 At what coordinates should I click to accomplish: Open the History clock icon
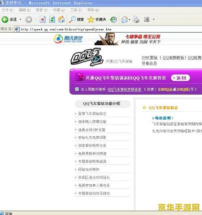tap(114, 19)
